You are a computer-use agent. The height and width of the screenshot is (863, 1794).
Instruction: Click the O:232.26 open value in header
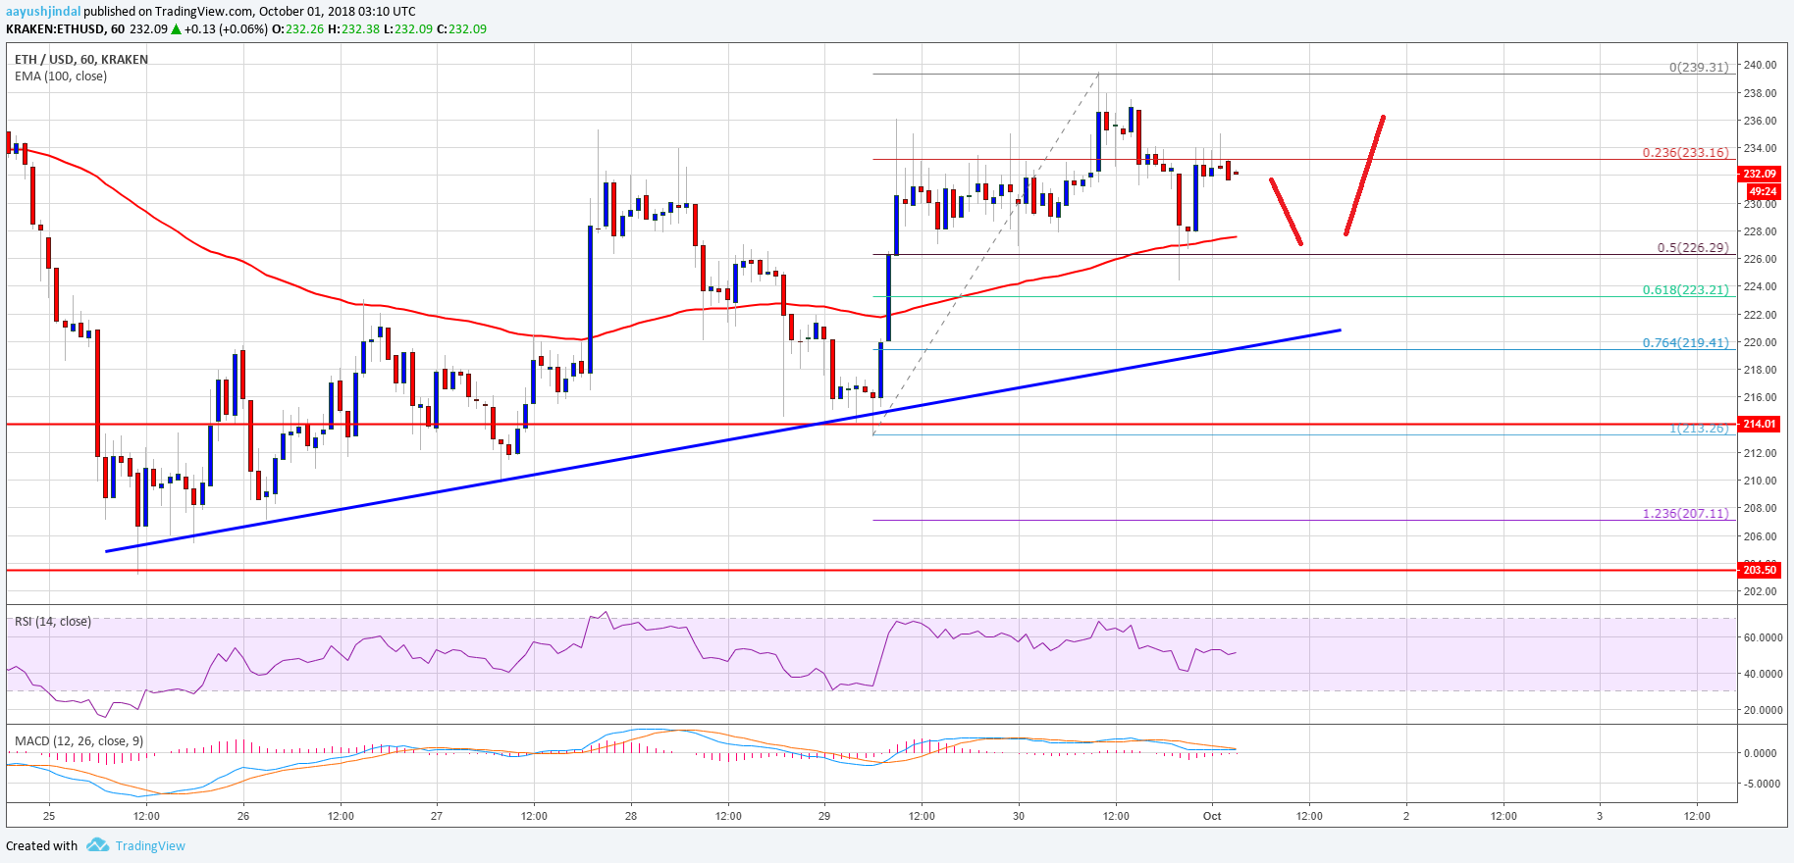point(297,29)
